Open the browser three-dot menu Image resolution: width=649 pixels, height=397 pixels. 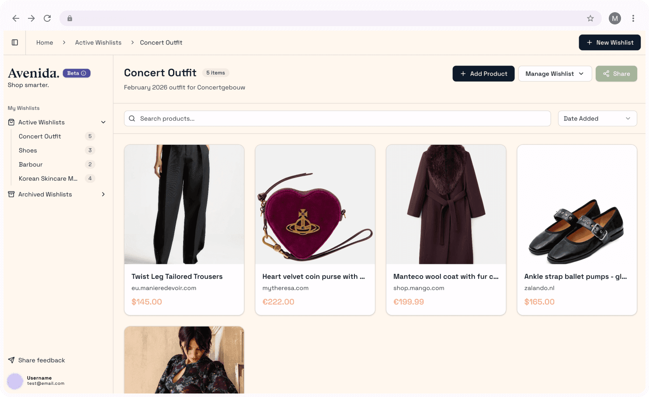pos(633,18)
